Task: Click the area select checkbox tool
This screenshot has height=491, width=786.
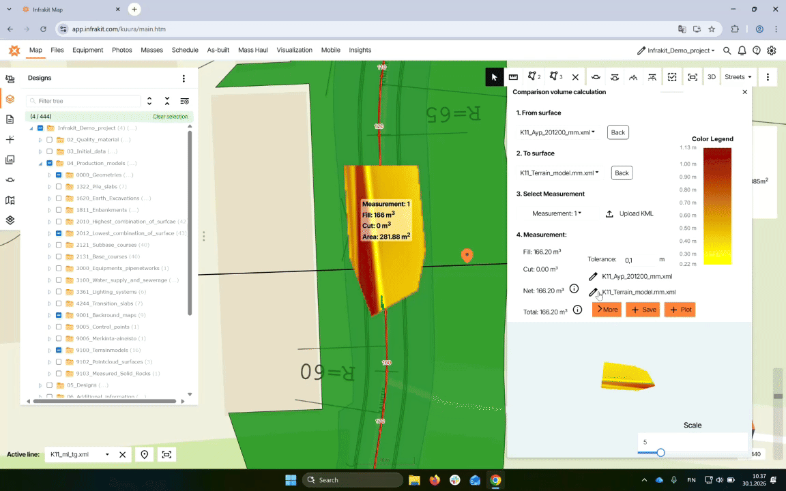Action: point(672,77)
